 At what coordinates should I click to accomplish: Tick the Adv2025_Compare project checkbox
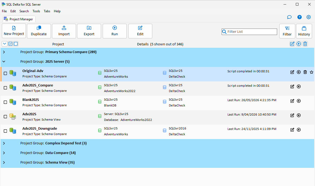5,88
